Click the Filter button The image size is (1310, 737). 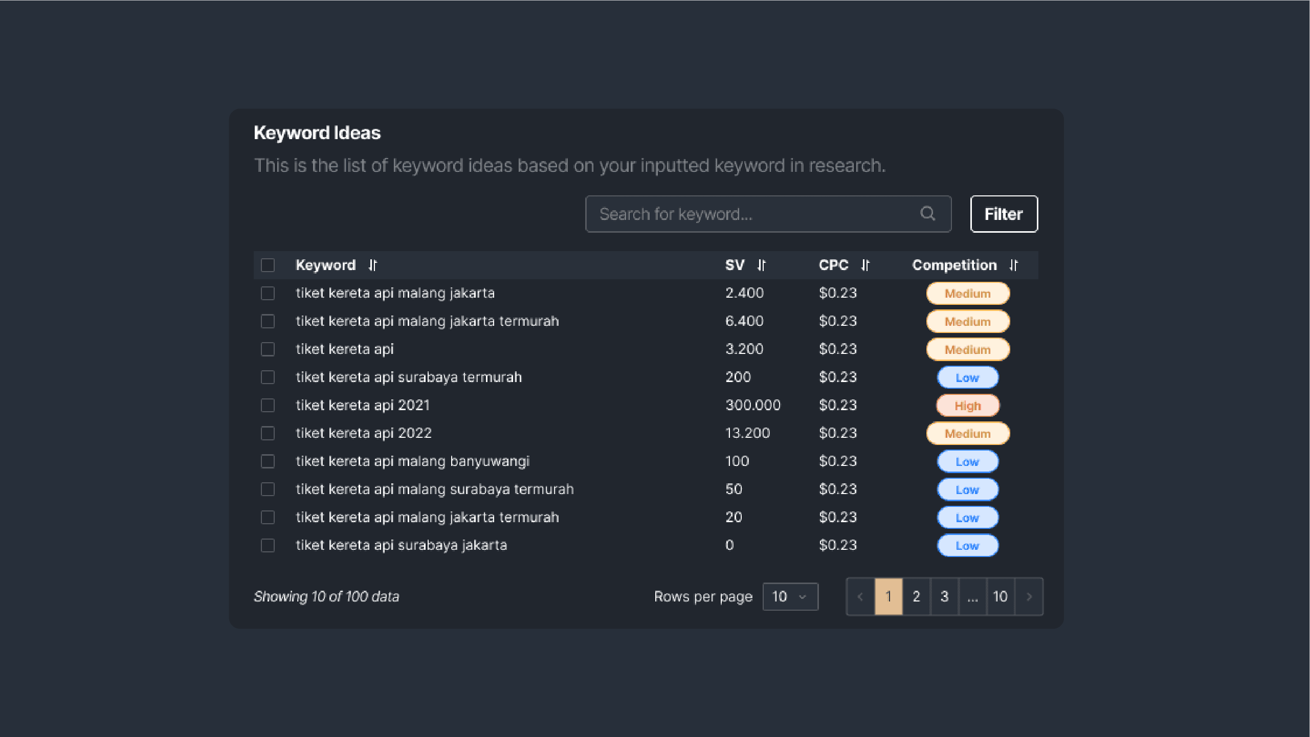[1004, 214]
